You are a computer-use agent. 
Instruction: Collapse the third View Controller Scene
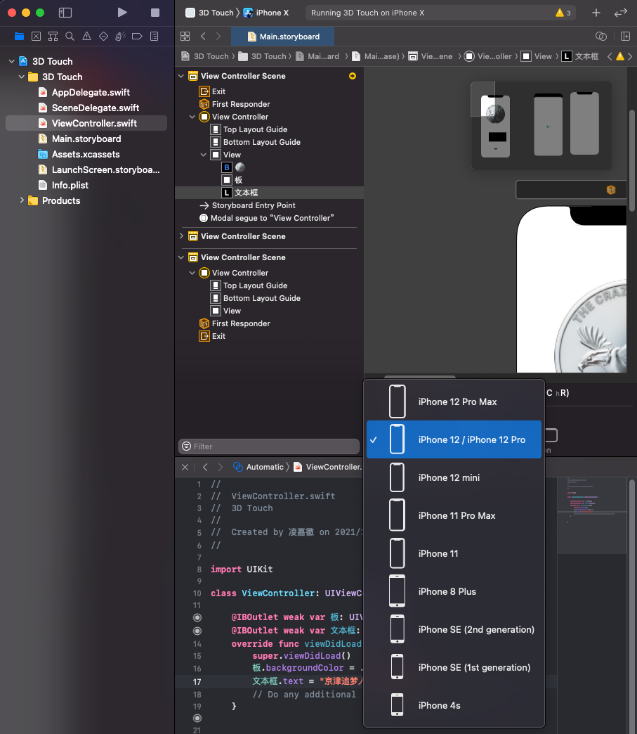(181, 257)
